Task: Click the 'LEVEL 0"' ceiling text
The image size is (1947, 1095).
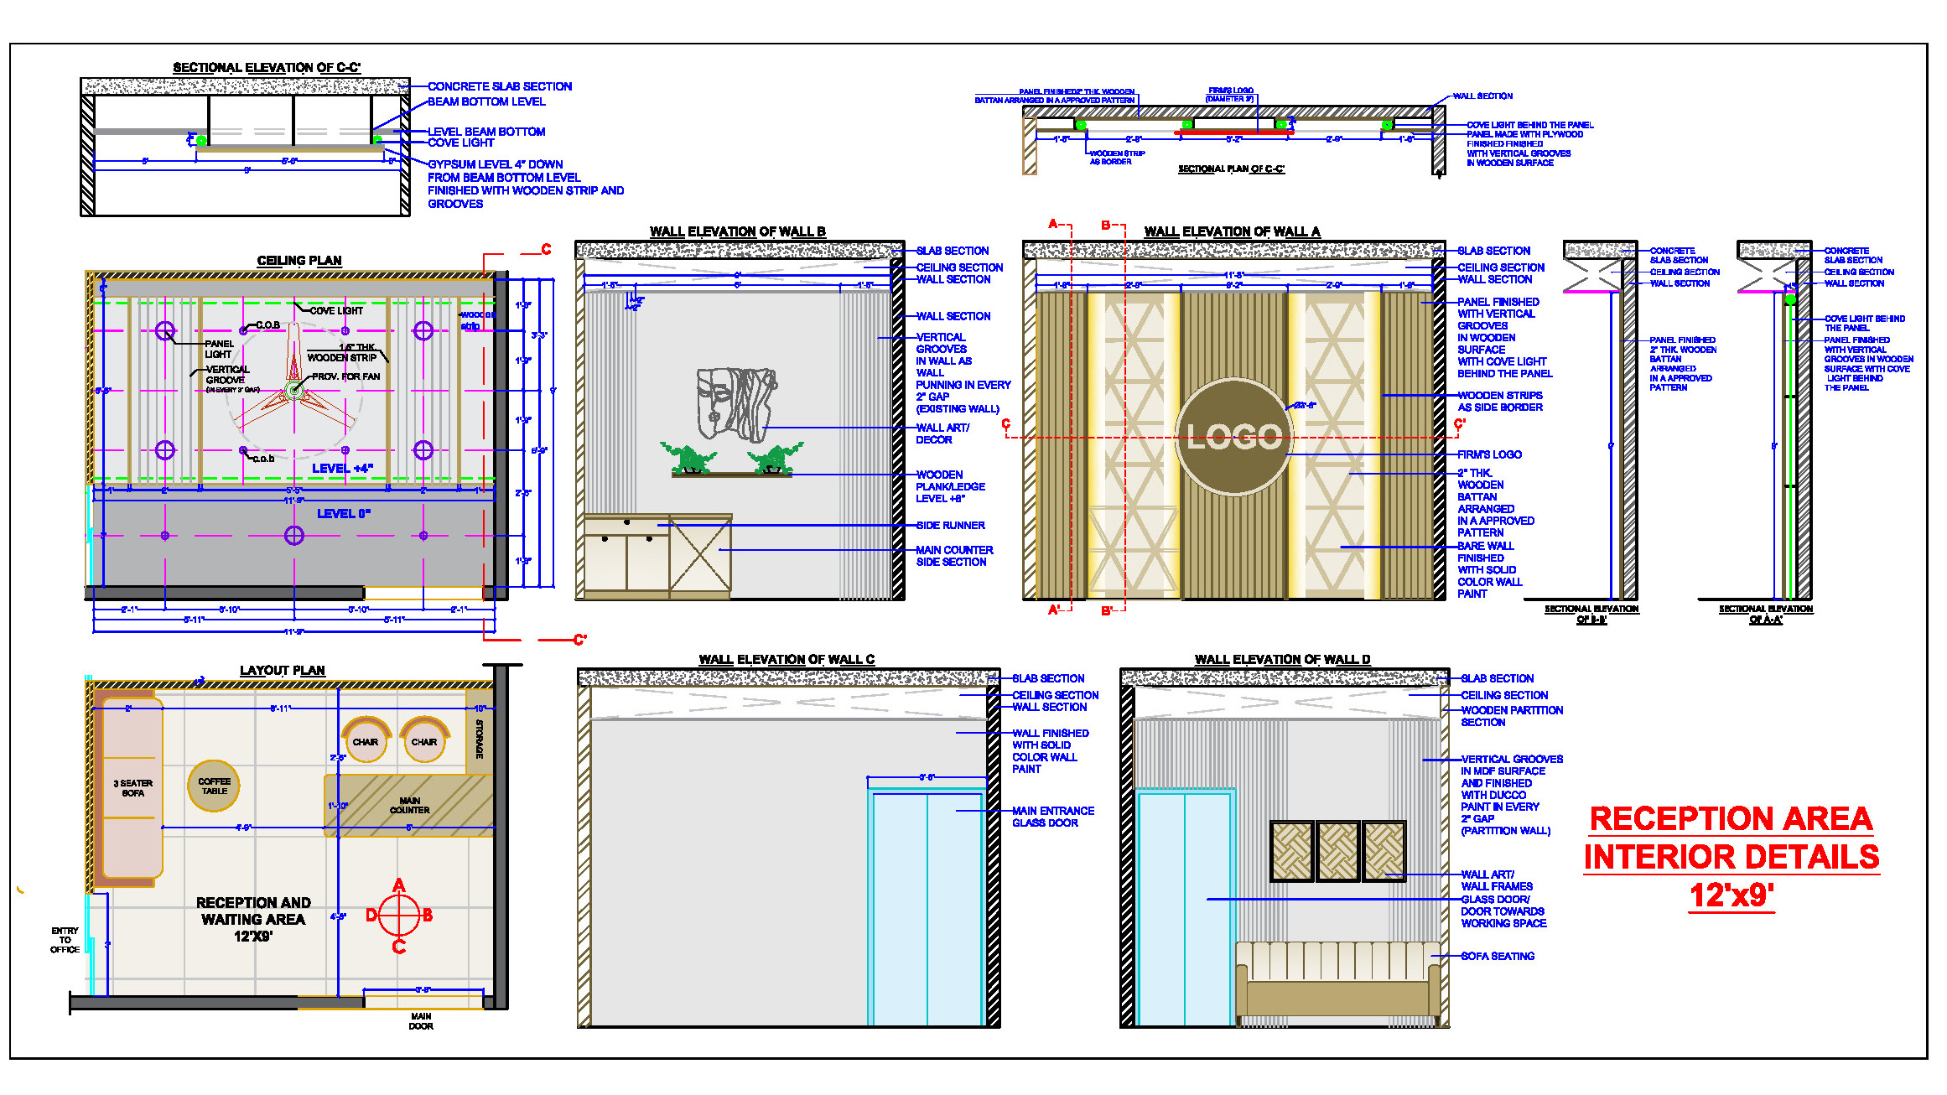Action: click(344, 513)
